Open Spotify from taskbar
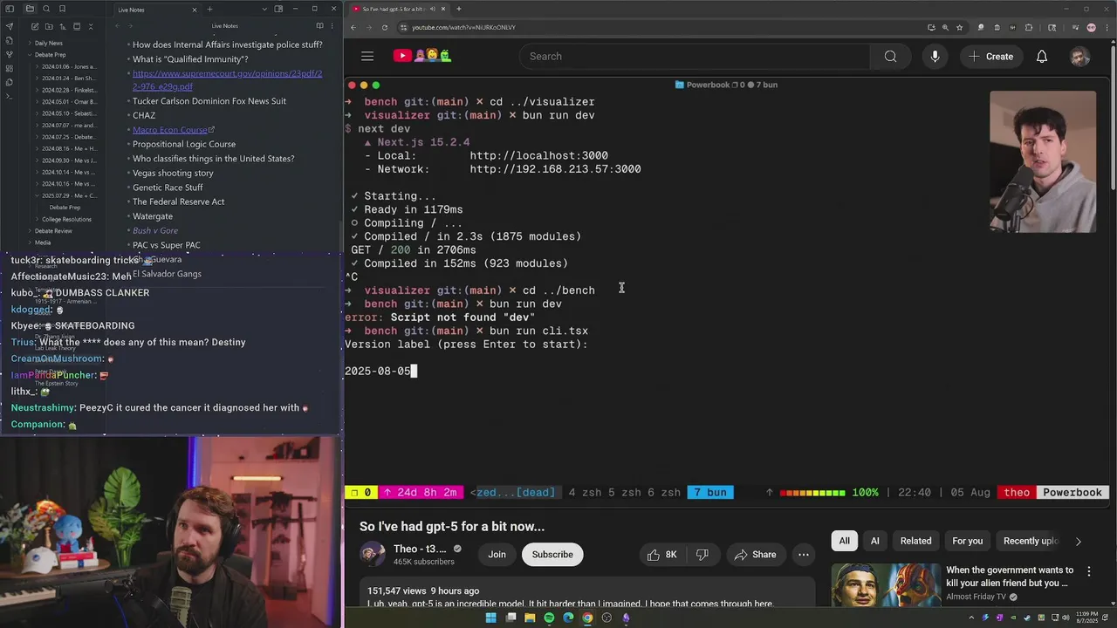The height and width of the screenshot is (628, 1117). point(549,618)
